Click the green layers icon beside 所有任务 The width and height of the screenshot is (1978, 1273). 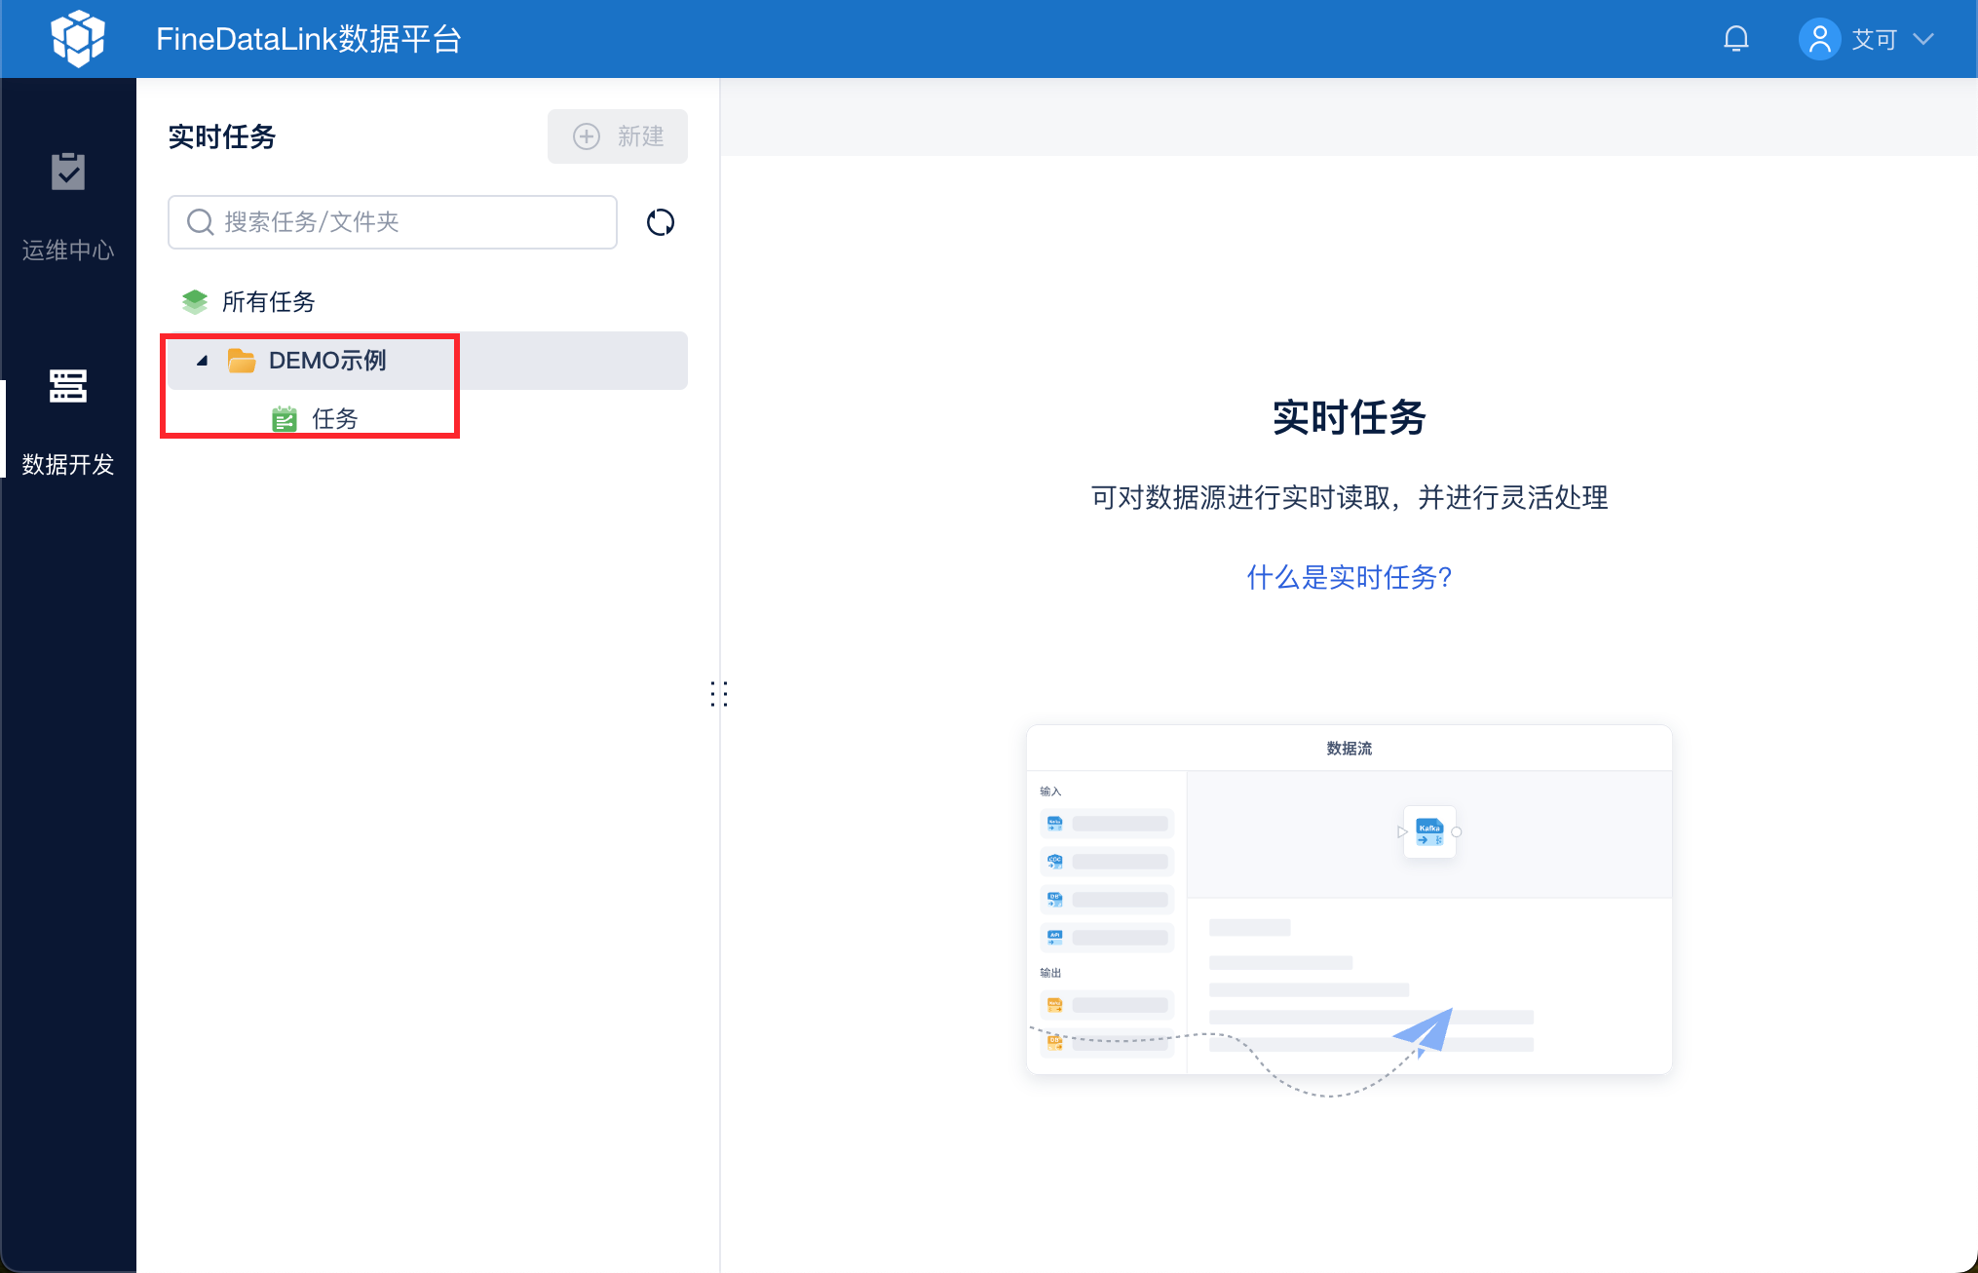[195, 302]
